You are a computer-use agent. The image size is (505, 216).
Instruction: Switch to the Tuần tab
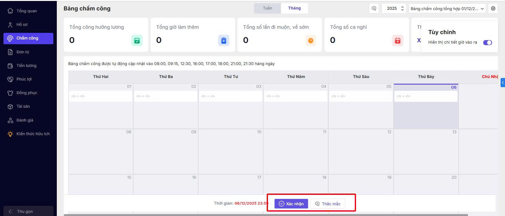point(267,8)
